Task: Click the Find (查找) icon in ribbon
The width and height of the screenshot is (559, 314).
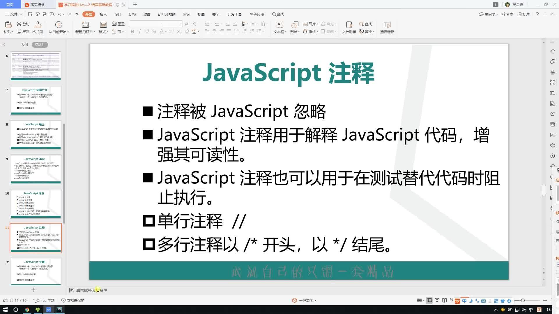Action: point(366,24)
